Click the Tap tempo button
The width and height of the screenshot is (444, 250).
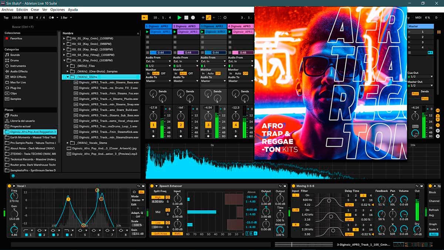6,17
